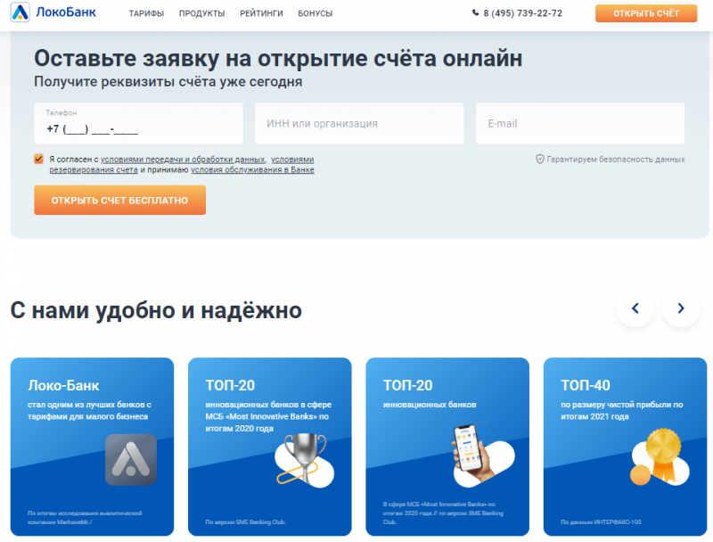This screenshot has height=542, width=713.
Task: Click ОТКРЫТЬ СЧЕТ БЕСПЛАТНО button
Action: click(119, 200)
